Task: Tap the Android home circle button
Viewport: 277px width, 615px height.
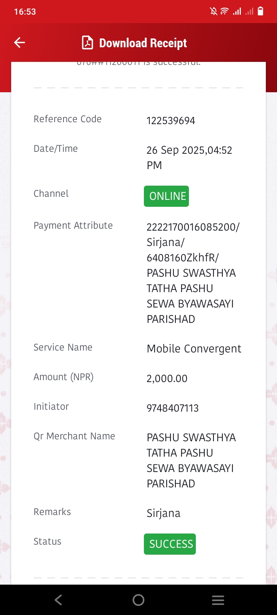Action: (138, 600)
